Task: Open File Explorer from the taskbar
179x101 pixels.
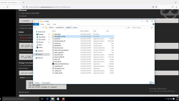Action: pos(53,99)
